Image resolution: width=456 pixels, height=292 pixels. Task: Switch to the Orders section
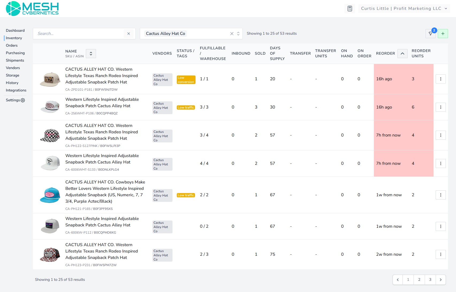click(12, 45)
